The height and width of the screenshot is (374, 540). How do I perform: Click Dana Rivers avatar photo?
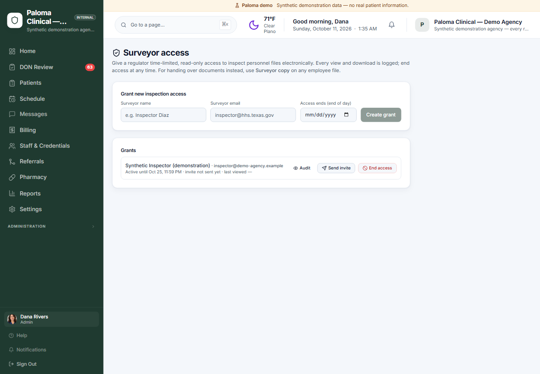point(12,319)
